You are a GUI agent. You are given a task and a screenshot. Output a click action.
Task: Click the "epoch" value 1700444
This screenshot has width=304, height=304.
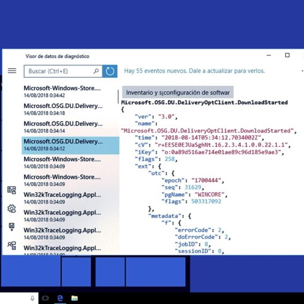point(206,180)
